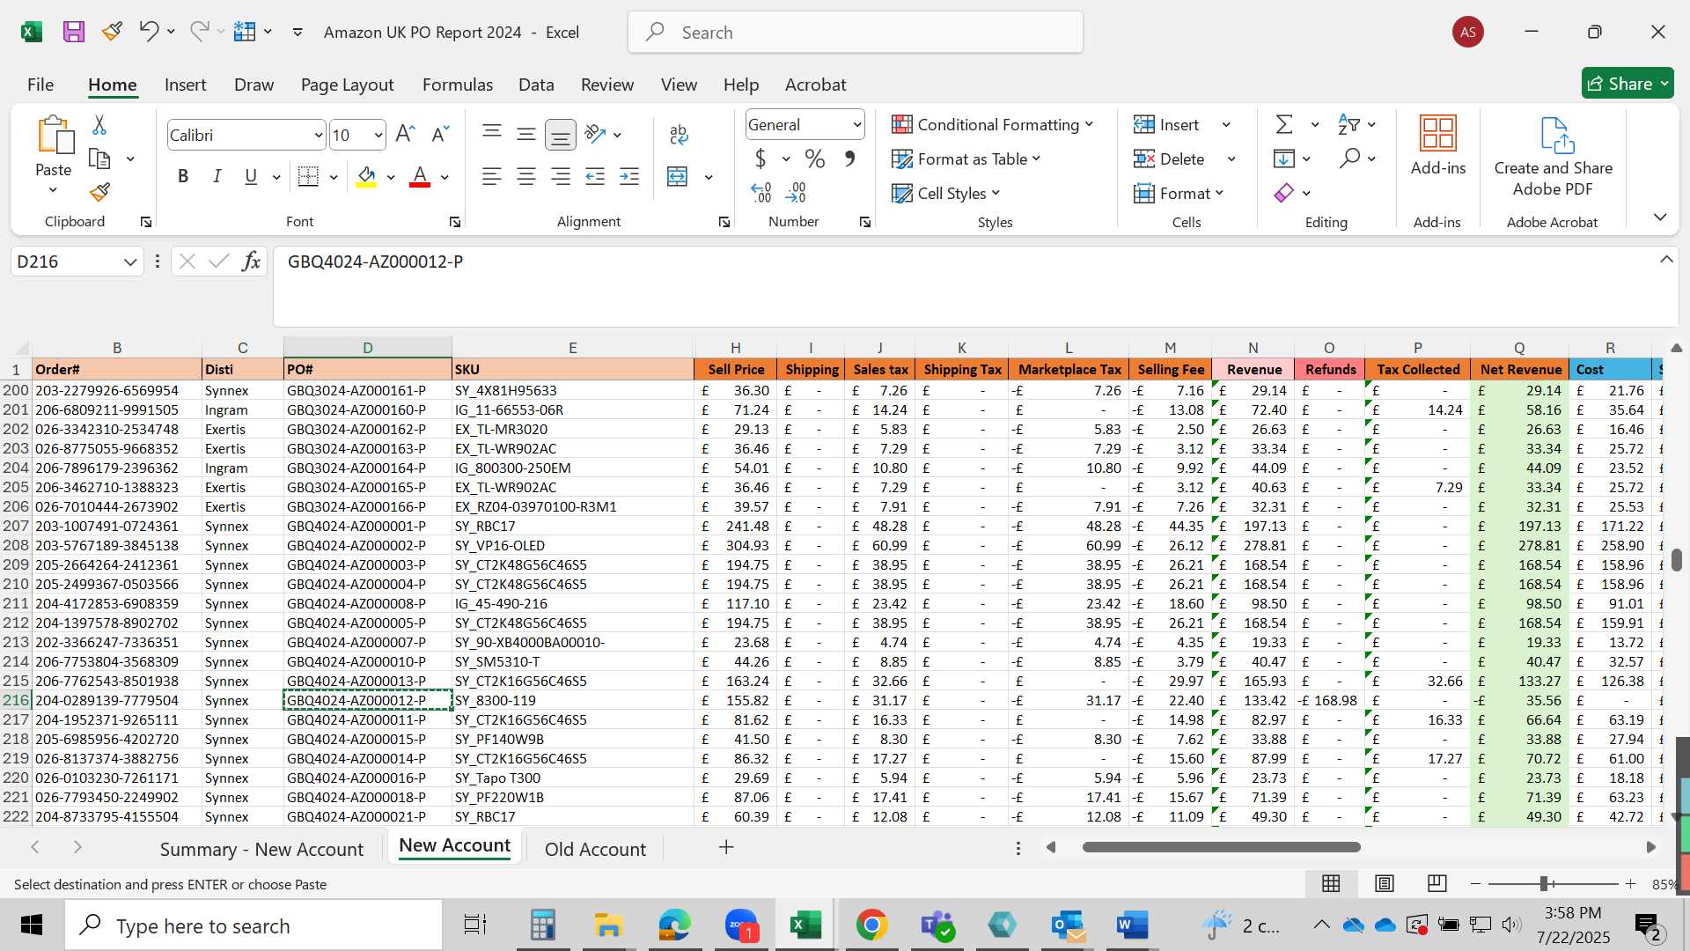The image size is (1690, 951).
Task: Click the Orientation text angle icon
Action: point(596,134)
